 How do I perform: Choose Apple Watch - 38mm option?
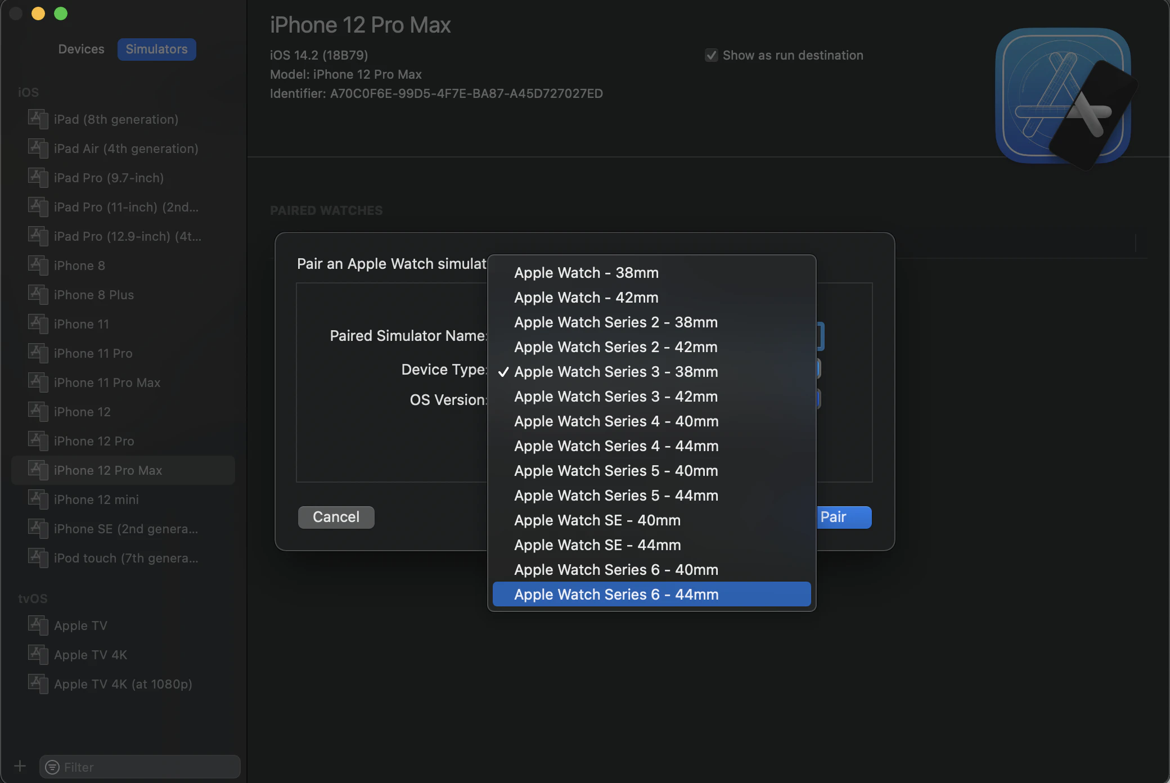coord(651,273)
